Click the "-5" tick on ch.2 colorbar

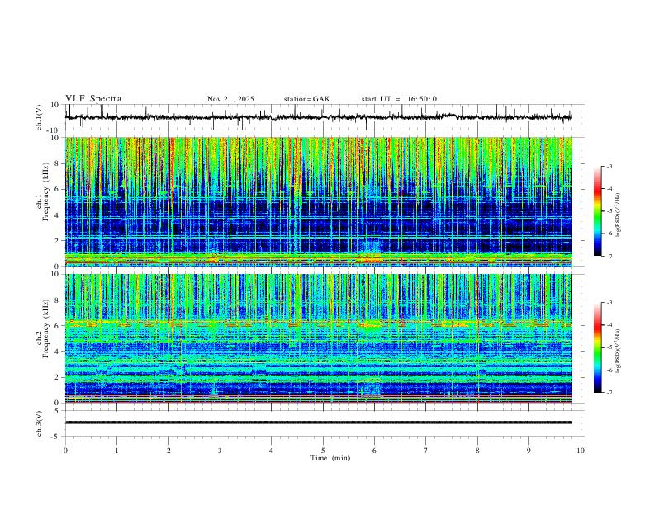(x=609, y=347)
